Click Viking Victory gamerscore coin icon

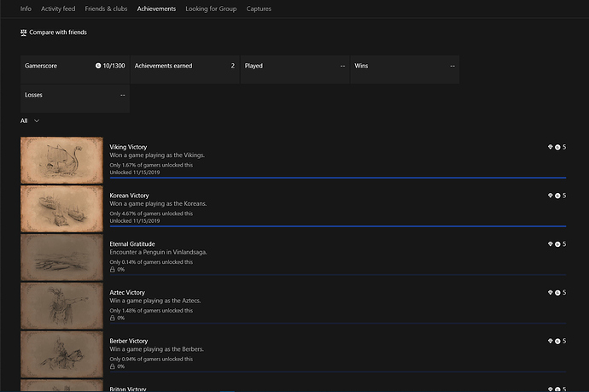pos(557,148)
